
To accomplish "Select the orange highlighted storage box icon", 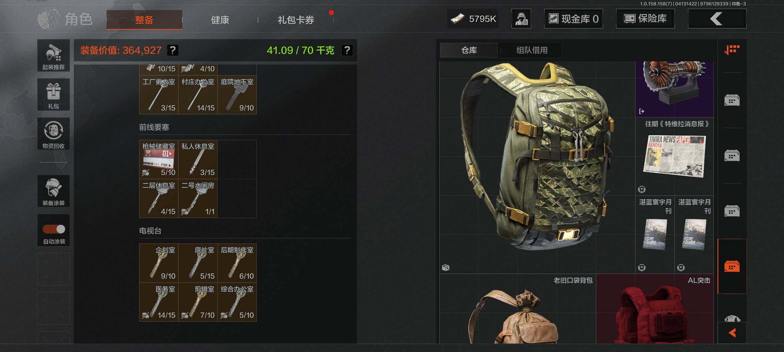I will coord(732,266).
